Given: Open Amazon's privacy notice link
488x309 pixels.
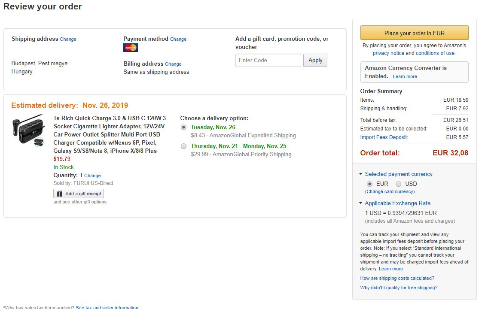Looking at the screenshot, I should tap(388, 53).
